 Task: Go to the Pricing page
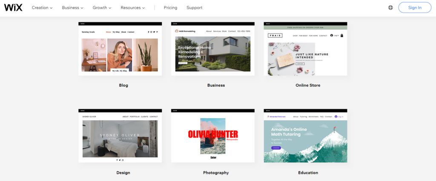(170, 8)
